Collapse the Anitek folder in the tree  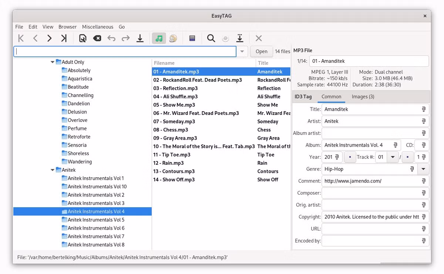53,170
